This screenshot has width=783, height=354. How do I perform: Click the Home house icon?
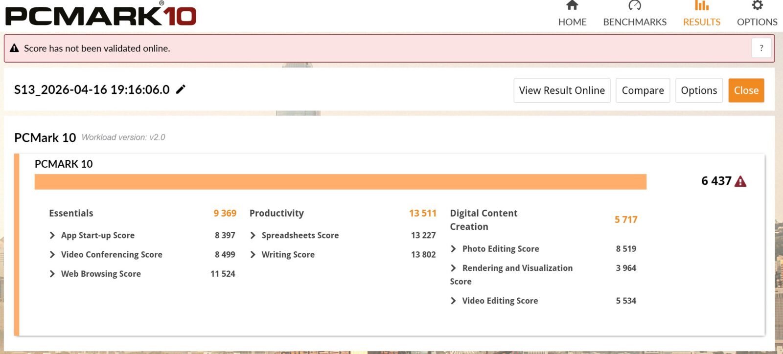[x=572, y=6]
